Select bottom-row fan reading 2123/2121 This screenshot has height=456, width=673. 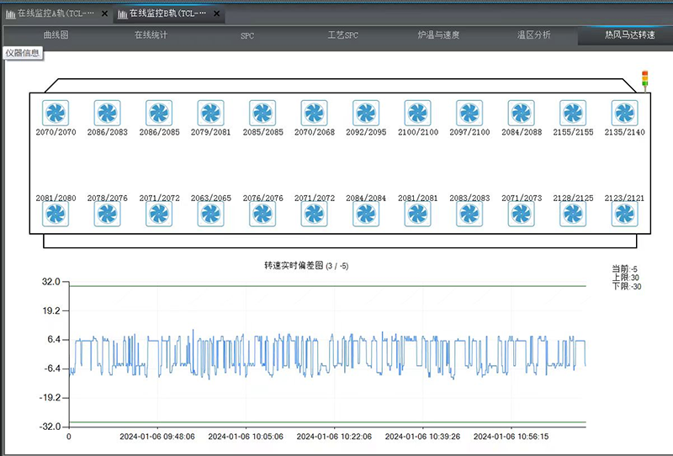[624, 214]
